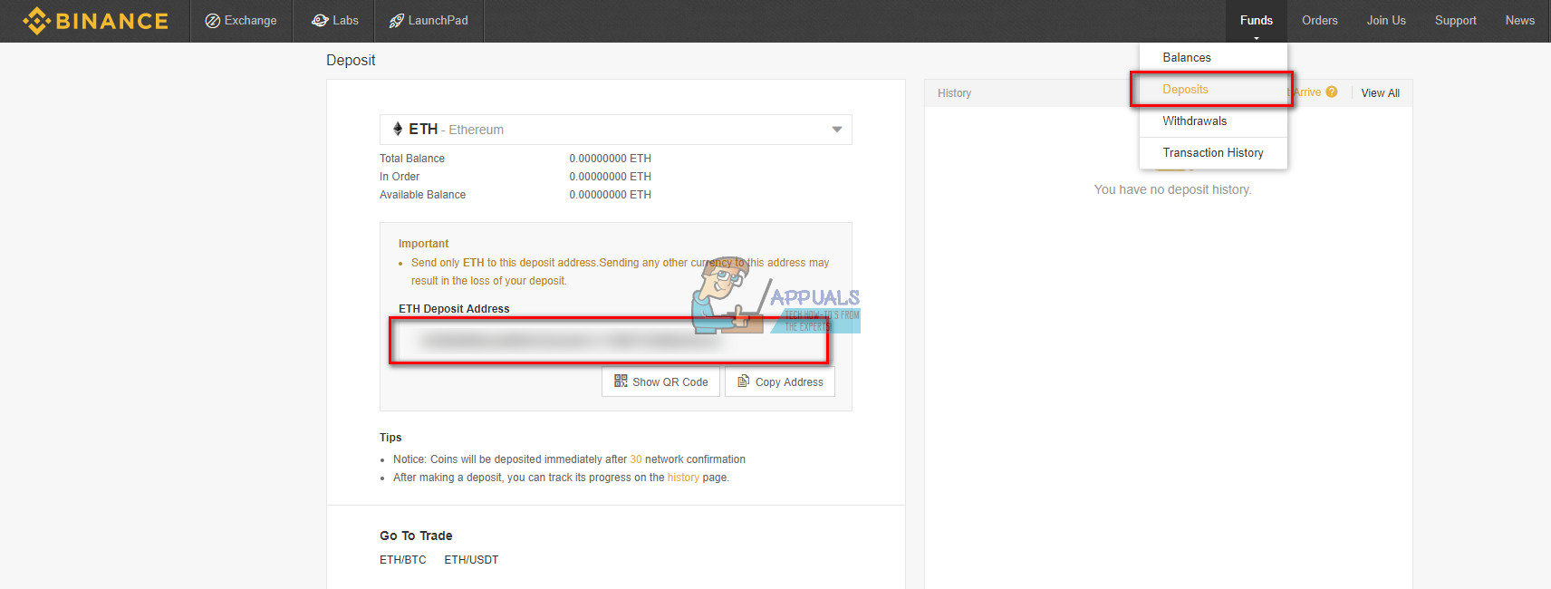This screenshot has width=1551, height=589.
Task: Click the Total Balance value 0.00000000 ETH
Action: pyautogui.click(x=610, y=159)
